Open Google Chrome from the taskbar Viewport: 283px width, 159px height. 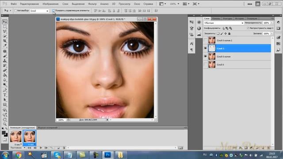19,155
